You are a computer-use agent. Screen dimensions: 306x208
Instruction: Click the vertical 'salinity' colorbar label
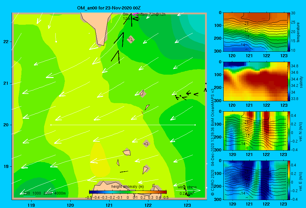(x=301, y=82)
